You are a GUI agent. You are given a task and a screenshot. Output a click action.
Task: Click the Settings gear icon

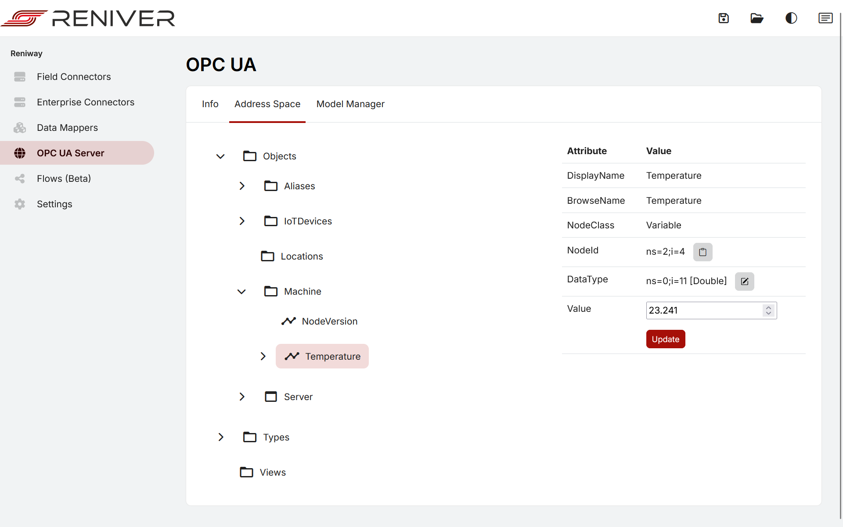tap(20, 204)
